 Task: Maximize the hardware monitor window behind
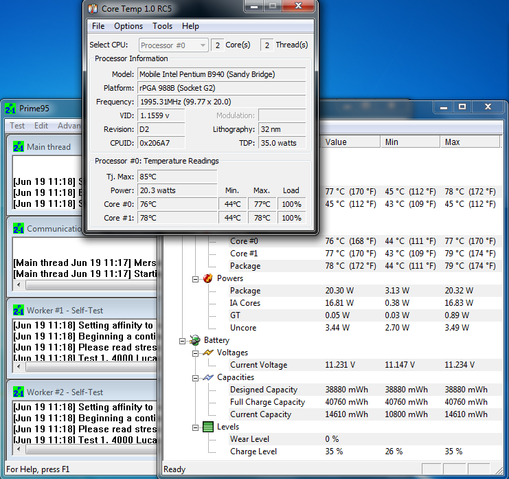pyautogui.click(x=462, y=107)
